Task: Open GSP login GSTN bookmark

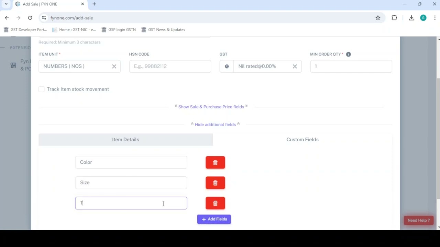Action: [119, 30]
